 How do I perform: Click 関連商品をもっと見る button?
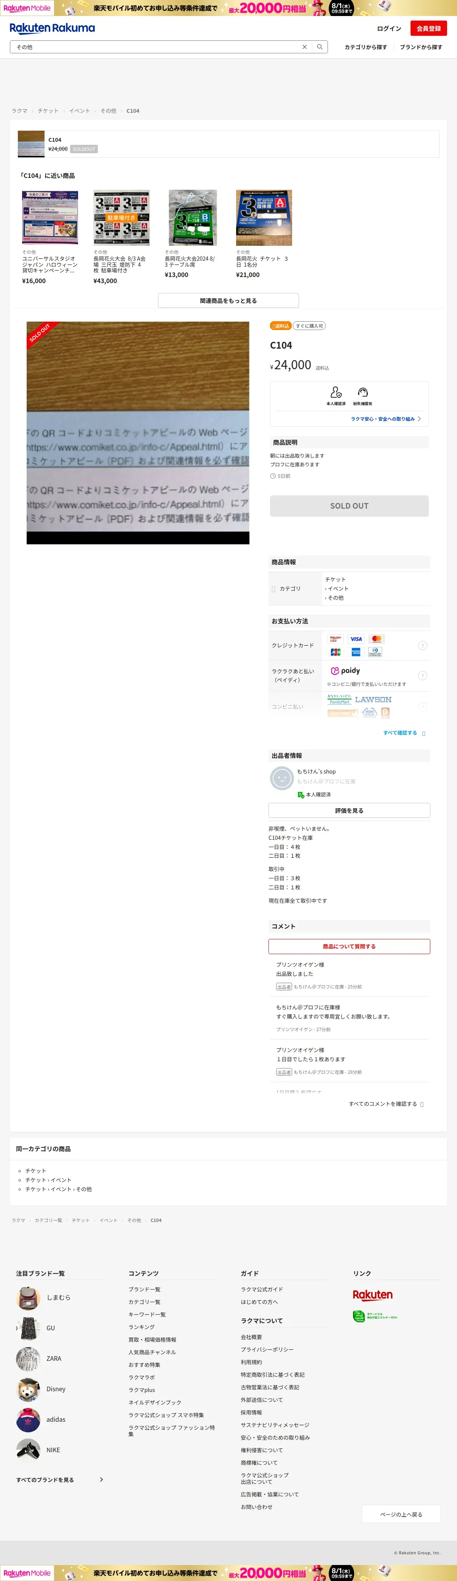[228, 301]
